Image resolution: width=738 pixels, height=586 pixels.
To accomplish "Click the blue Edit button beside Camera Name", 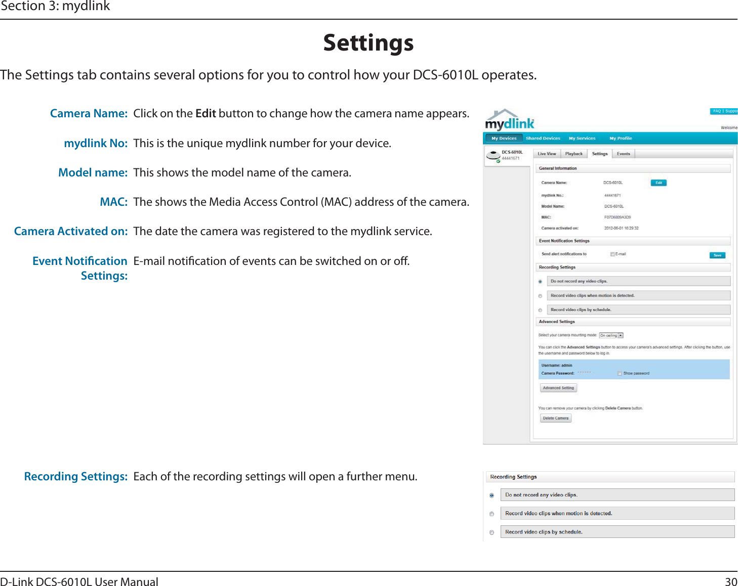I will (x=659, y=183).
